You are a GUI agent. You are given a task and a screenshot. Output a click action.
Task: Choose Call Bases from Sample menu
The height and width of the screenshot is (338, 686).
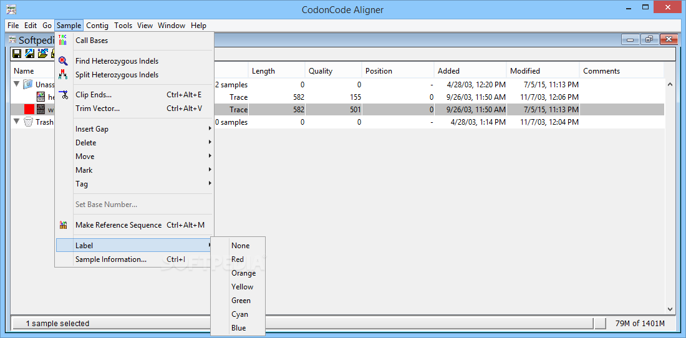pos(135,41)
